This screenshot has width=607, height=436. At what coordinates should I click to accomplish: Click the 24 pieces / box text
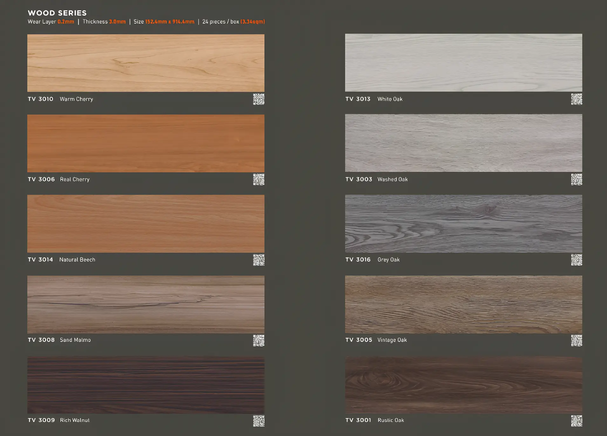click(221, 22)
